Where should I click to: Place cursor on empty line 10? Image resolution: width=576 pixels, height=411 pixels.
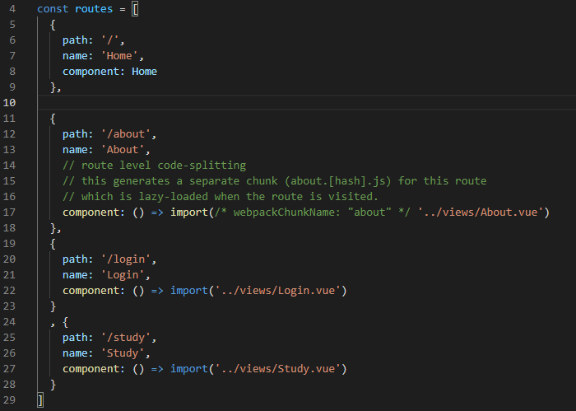click(307, 103)
